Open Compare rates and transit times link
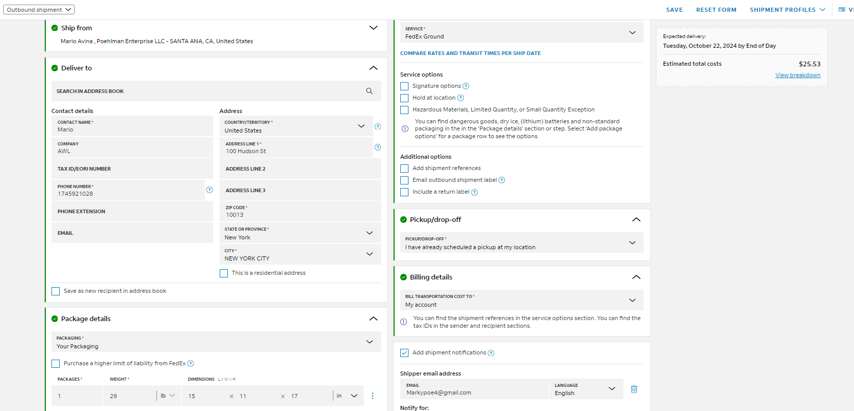 [x=470, y=53]
